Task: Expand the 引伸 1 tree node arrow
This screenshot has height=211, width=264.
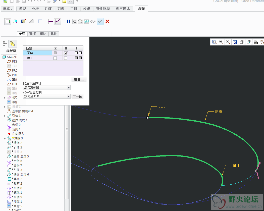Action: click(5, 116)
